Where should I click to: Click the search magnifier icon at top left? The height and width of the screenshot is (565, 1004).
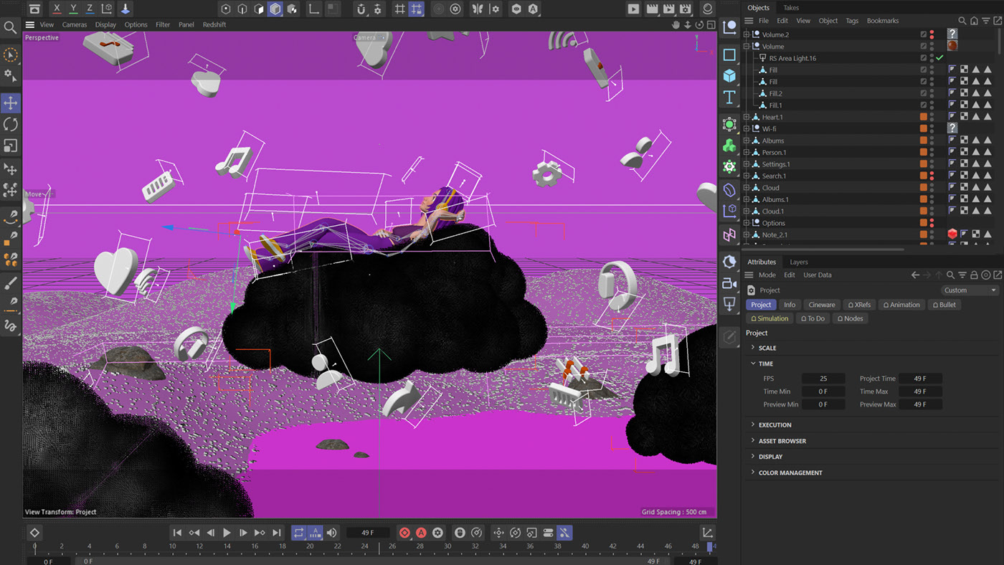tap(10, 28)
